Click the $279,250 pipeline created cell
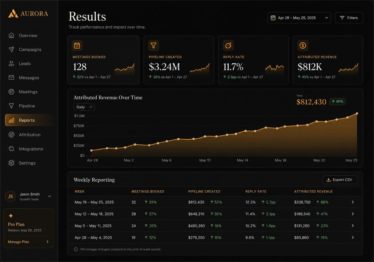Screen dimensions: 374x262 pyautogui.click(x=196, y=237)
